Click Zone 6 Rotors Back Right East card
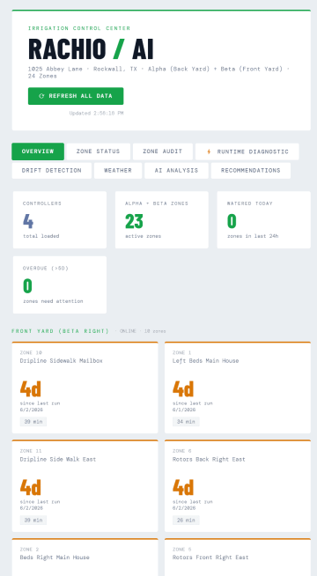Screen dimensions: 317x576 coord(238,485)
